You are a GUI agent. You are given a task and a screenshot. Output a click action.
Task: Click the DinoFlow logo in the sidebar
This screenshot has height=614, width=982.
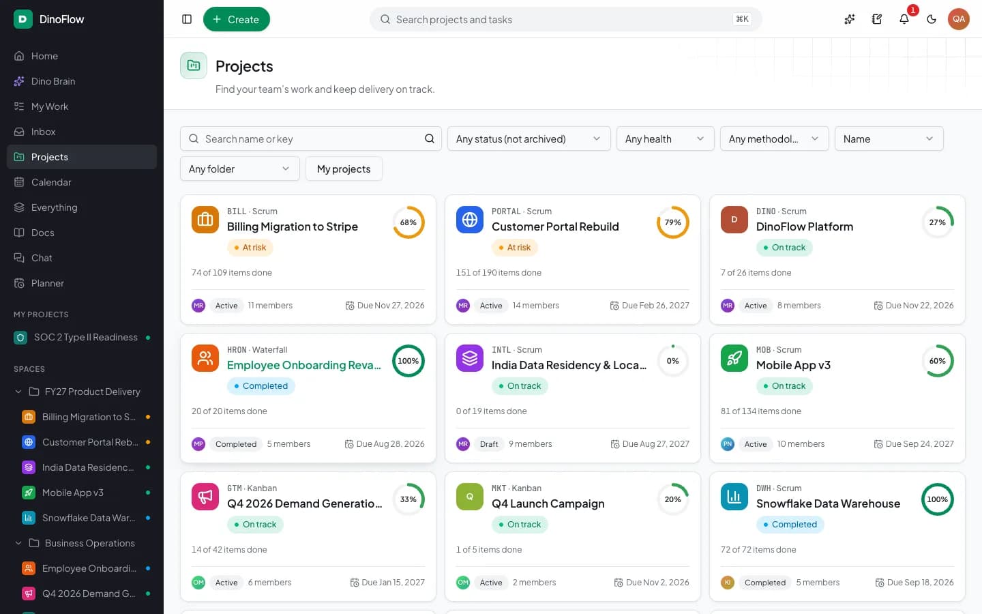pyautogui.click(x=23, y=19)
